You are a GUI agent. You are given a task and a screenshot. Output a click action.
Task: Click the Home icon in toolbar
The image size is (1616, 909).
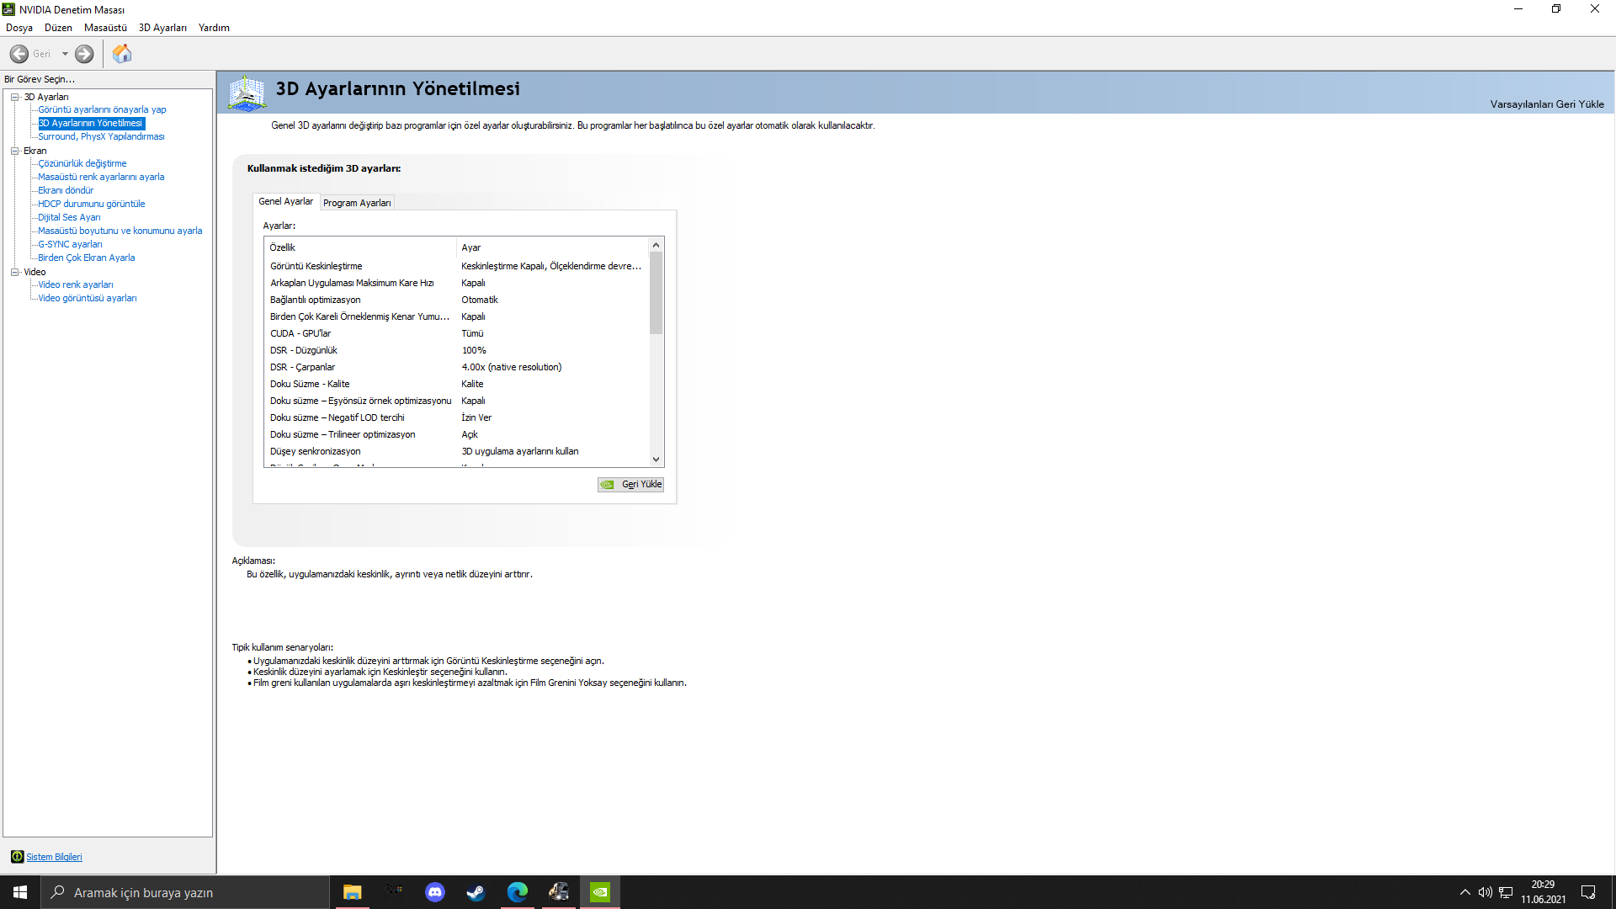(x=122, y=54)
